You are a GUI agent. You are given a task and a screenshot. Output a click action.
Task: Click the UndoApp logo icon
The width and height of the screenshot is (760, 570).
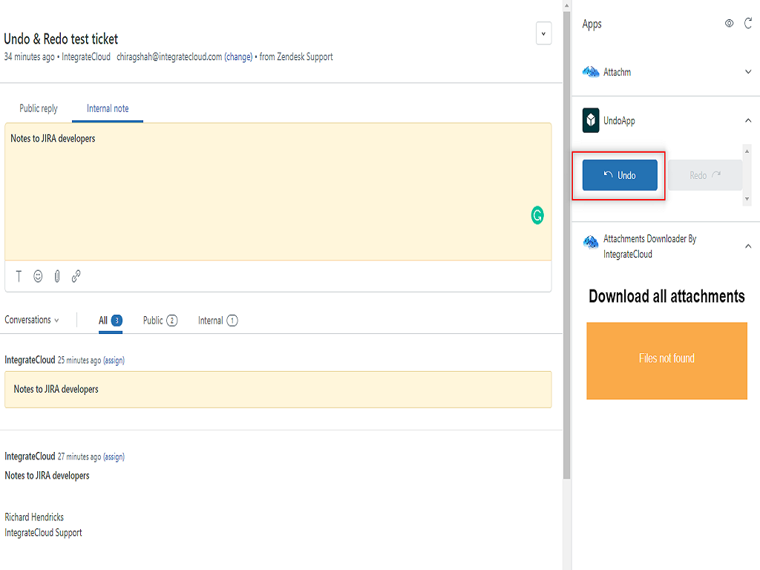click(x=591, y=120)
